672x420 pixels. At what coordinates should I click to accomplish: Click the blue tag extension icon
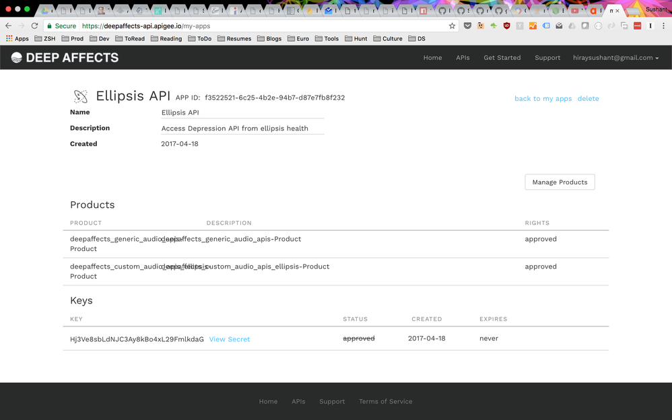click(546, 26)
